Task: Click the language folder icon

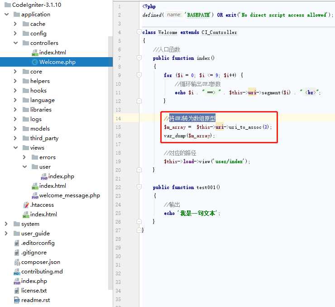Action: [26, 100]
